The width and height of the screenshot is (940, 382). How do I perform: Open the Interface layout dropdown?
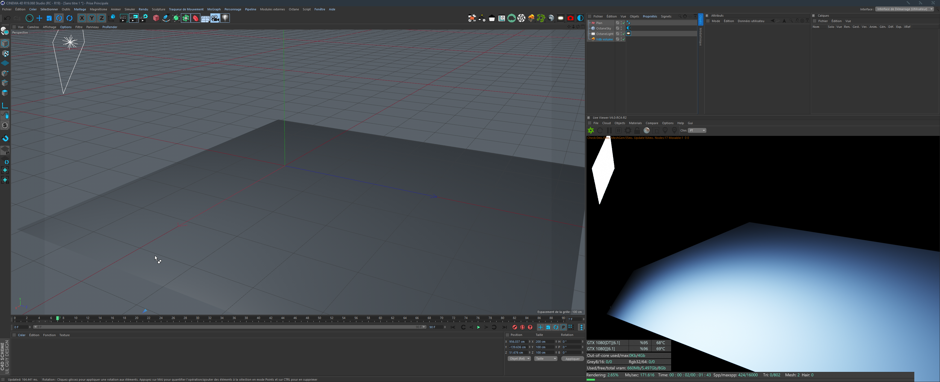coord(904,9)
